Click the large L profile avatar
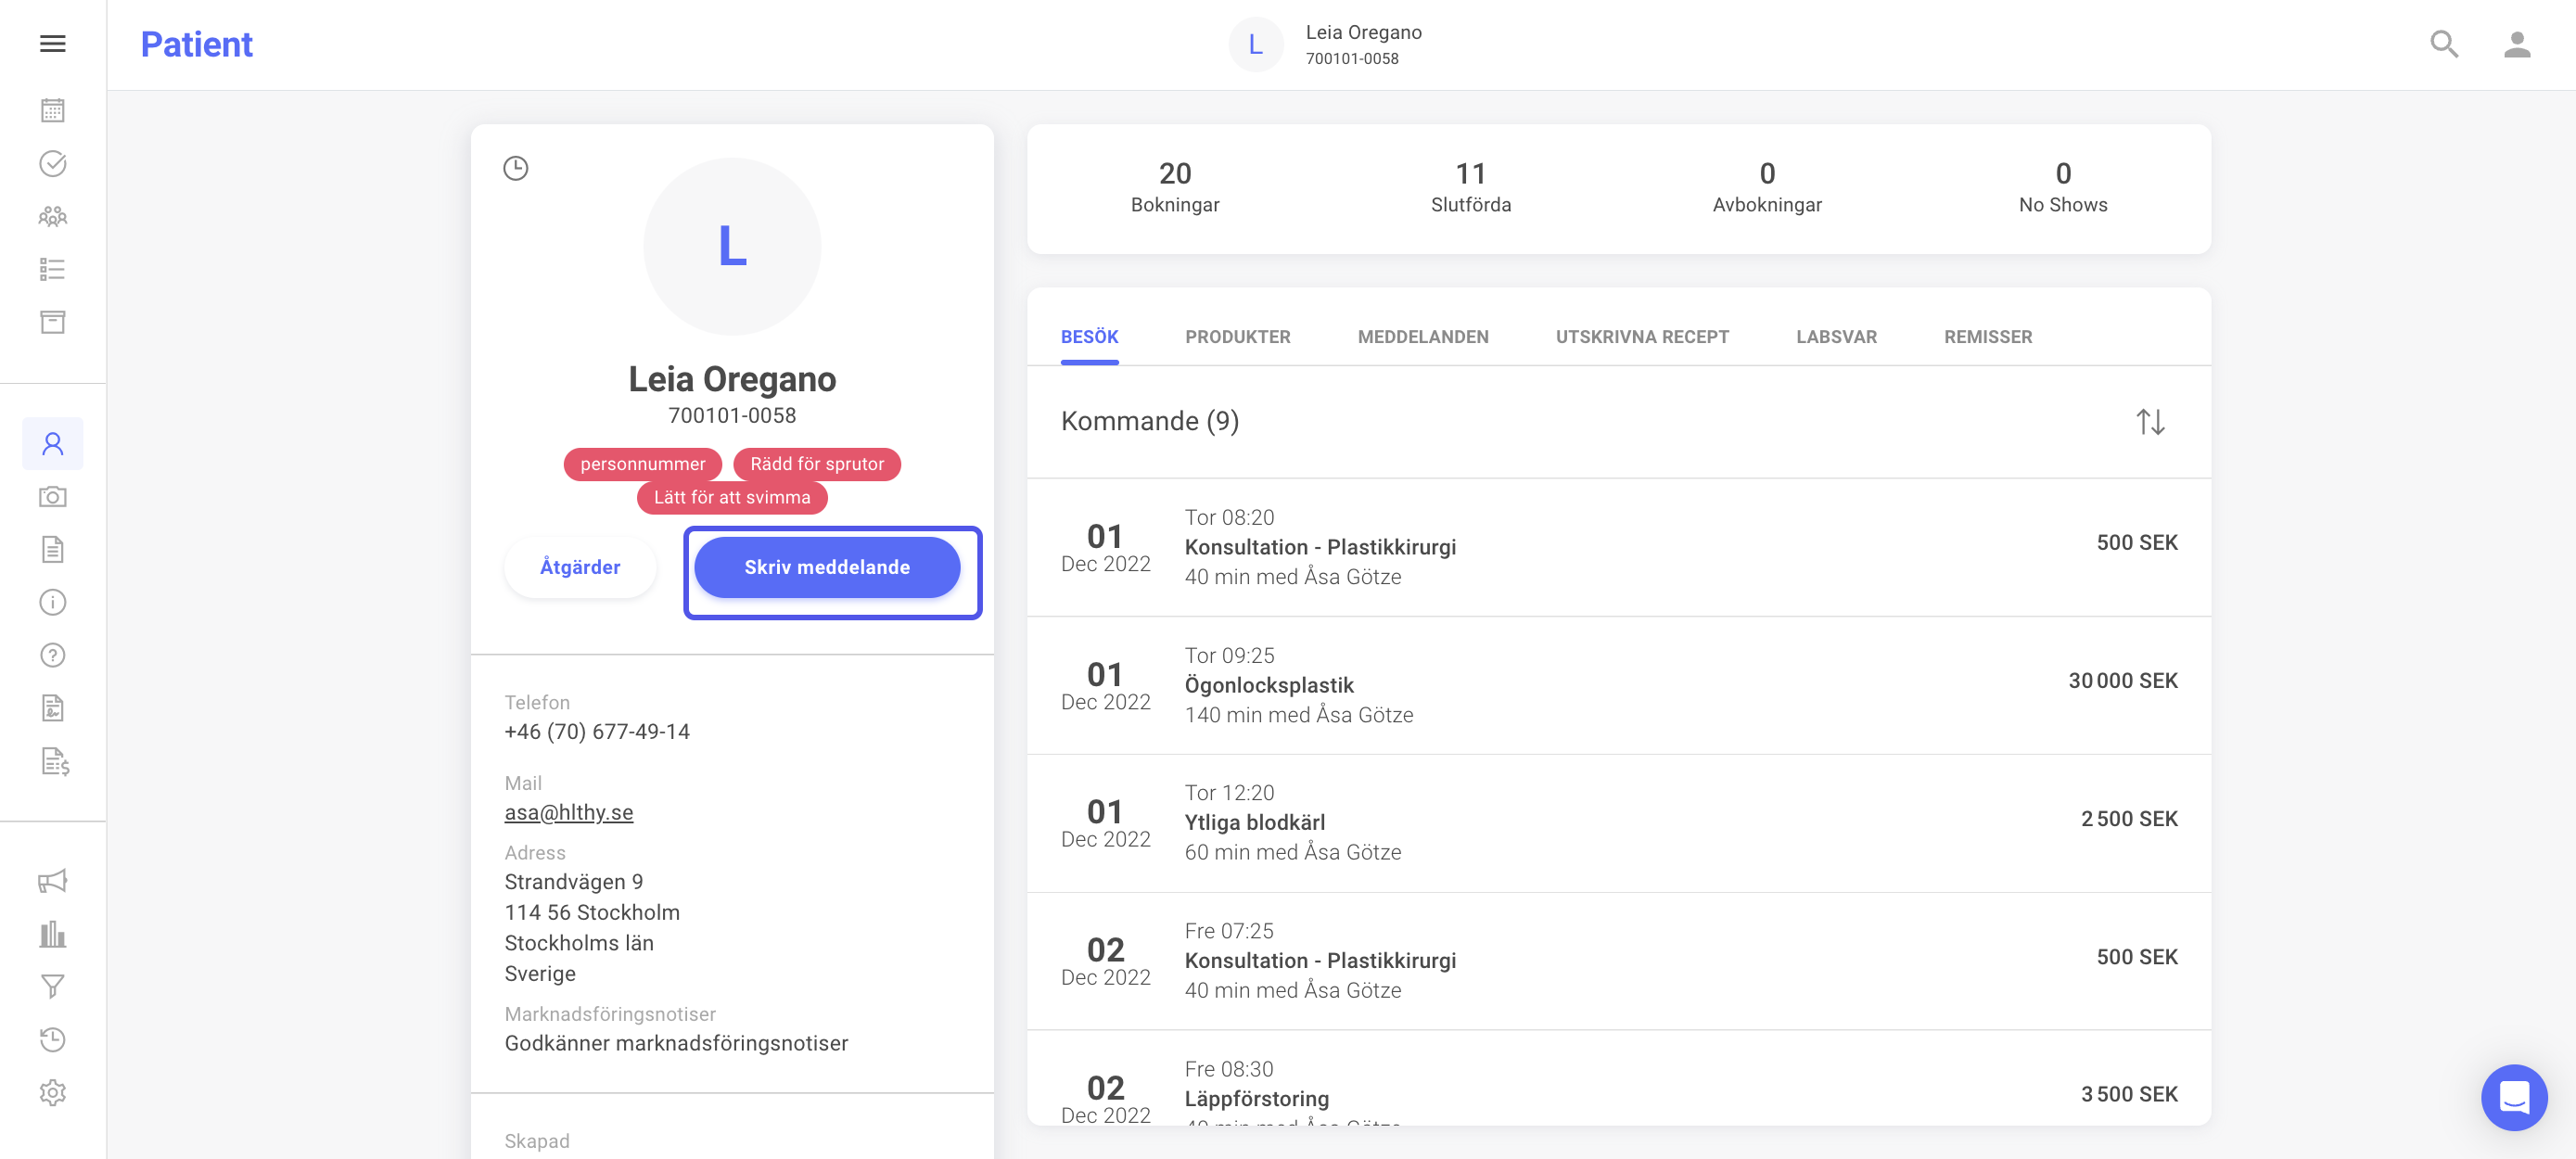The height and width of the screenshot is (1159, 2576). tap(733, 246)
